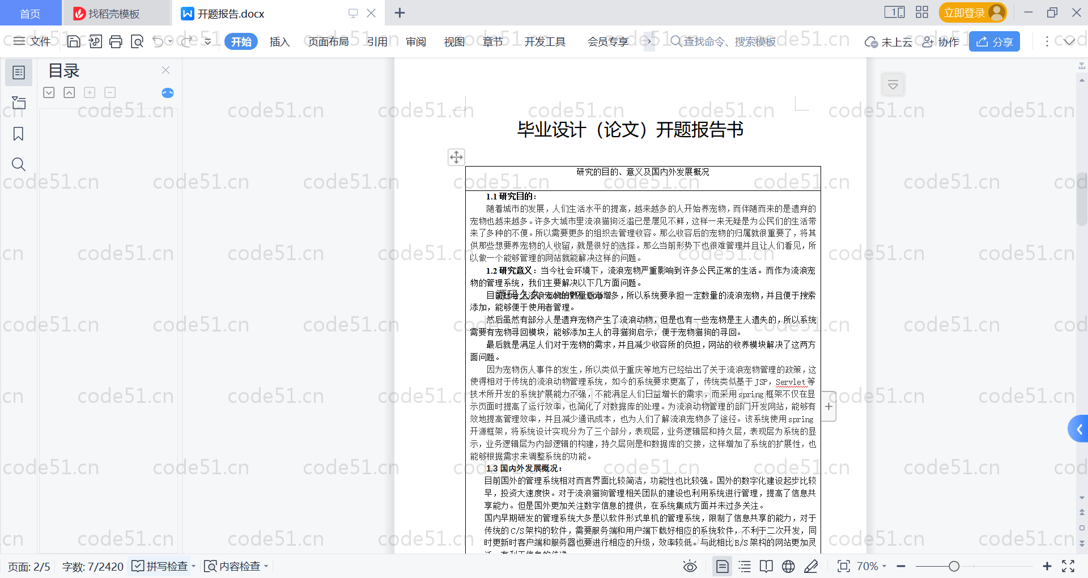
Task: Open the 文件 hamburger menu
Action: tap(32, 41)
